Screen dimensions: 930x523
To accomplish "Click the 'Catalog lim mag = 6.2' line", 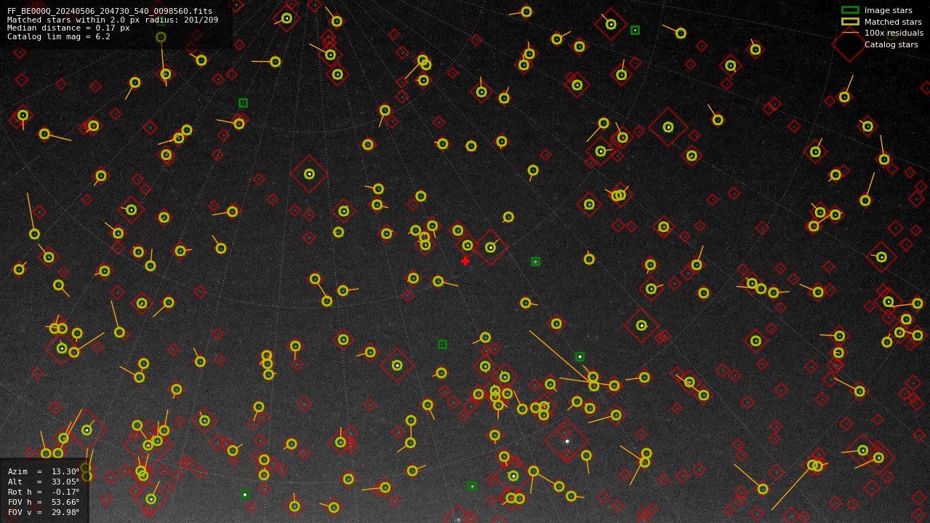I will click(x=59, y=37).
